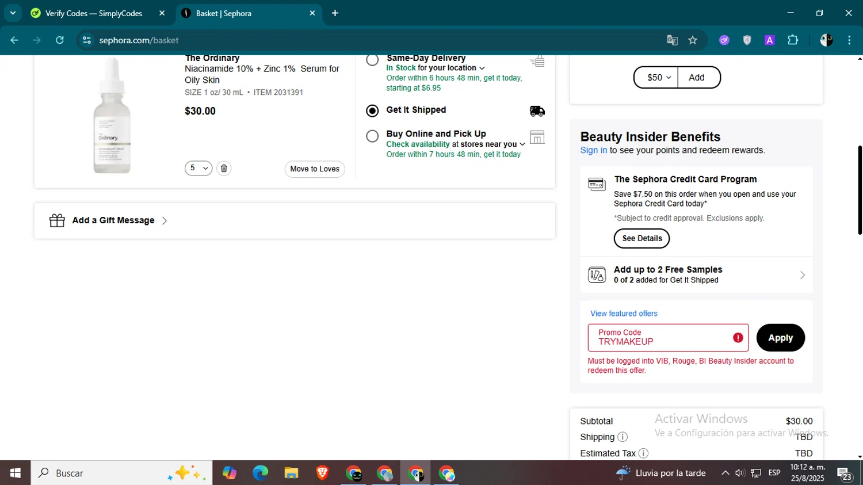
Task: Click the page vertical scrollbar thumb
Action: click(860, 190)
